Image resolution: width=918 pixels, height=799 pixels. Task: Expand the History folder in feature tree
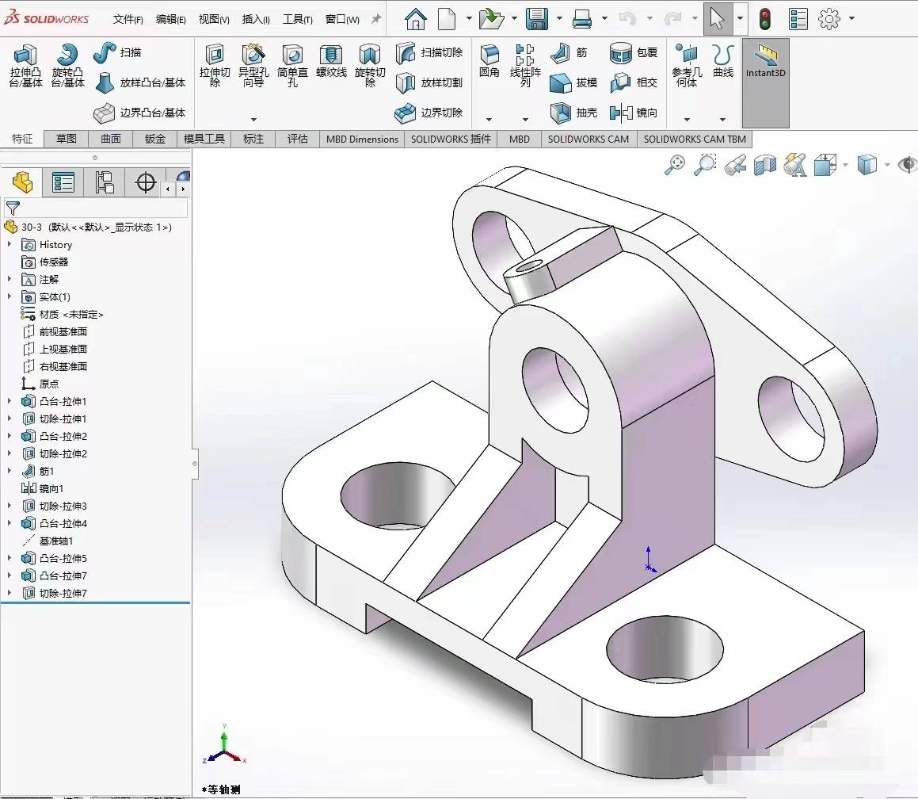8,244
